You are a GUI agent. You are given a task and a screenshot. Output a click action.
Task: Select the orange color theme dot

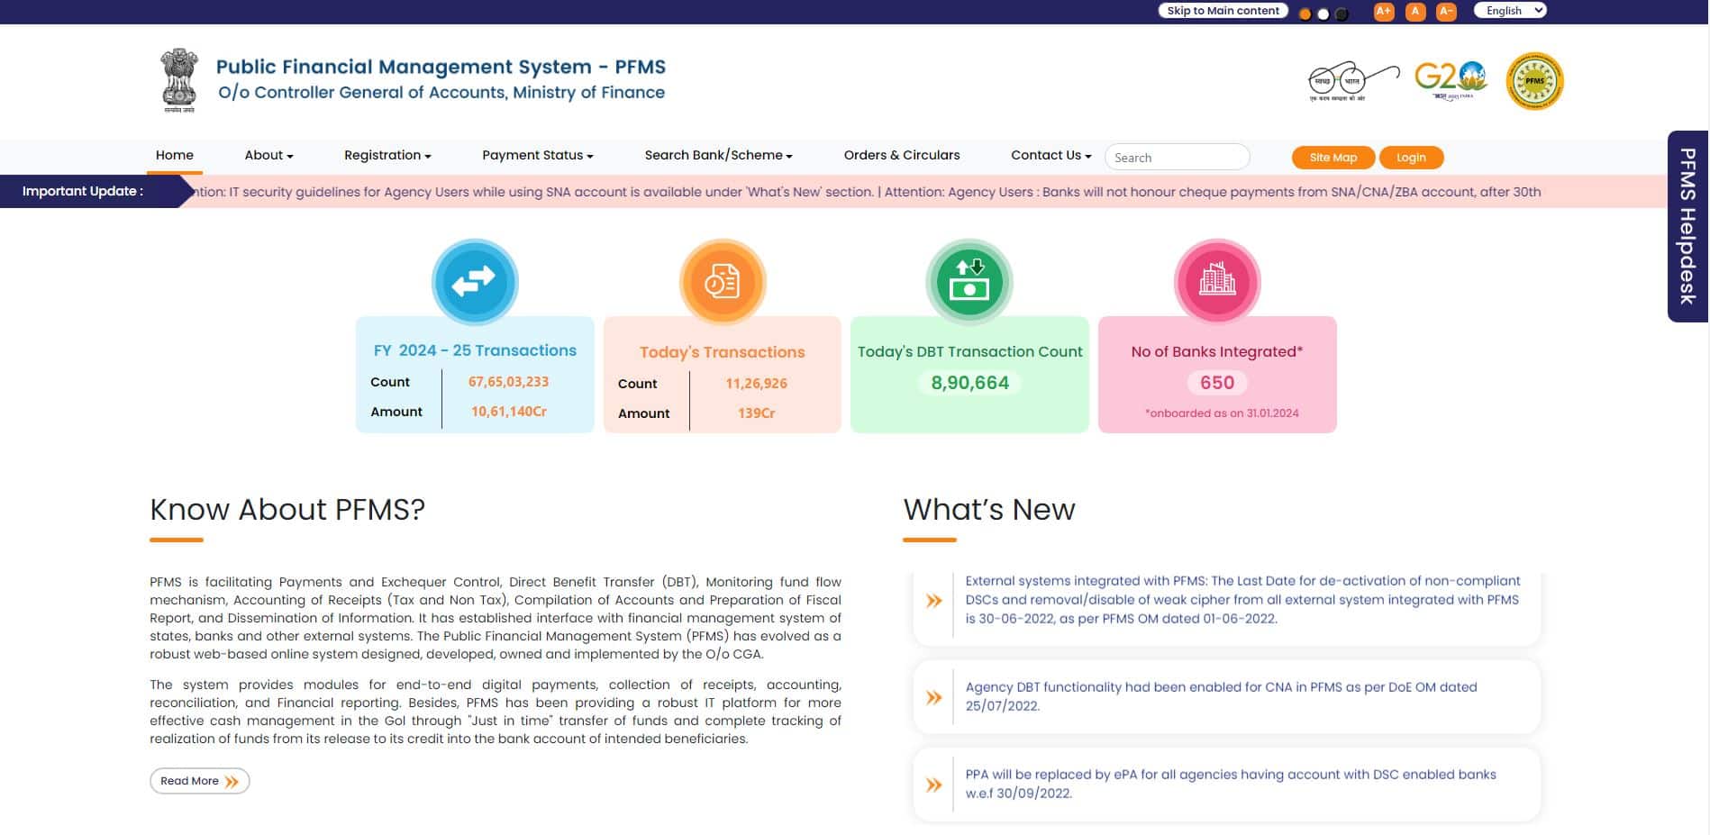pos(1305,14)
